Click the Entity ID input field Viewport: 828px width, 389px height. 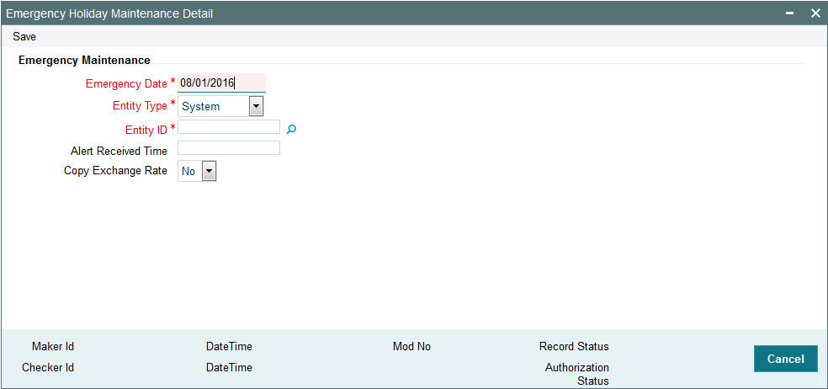(229, 127)
